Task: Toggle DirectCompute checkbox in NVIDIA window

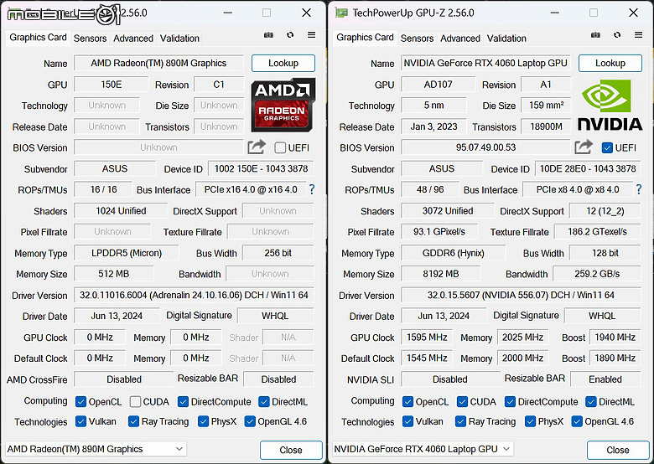Action: click(510, 402)
